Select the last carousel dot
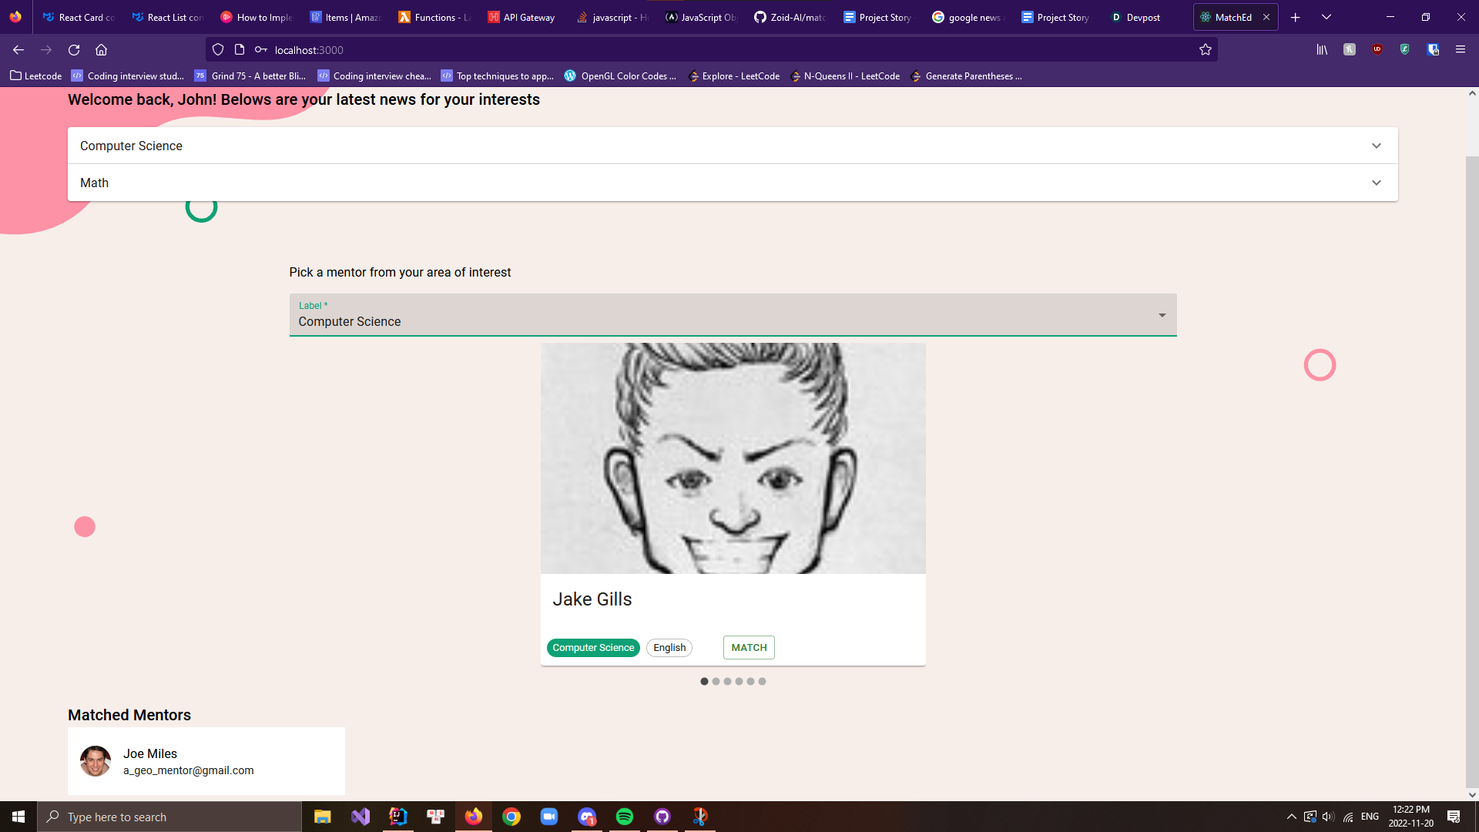 [x=762, y=682]
